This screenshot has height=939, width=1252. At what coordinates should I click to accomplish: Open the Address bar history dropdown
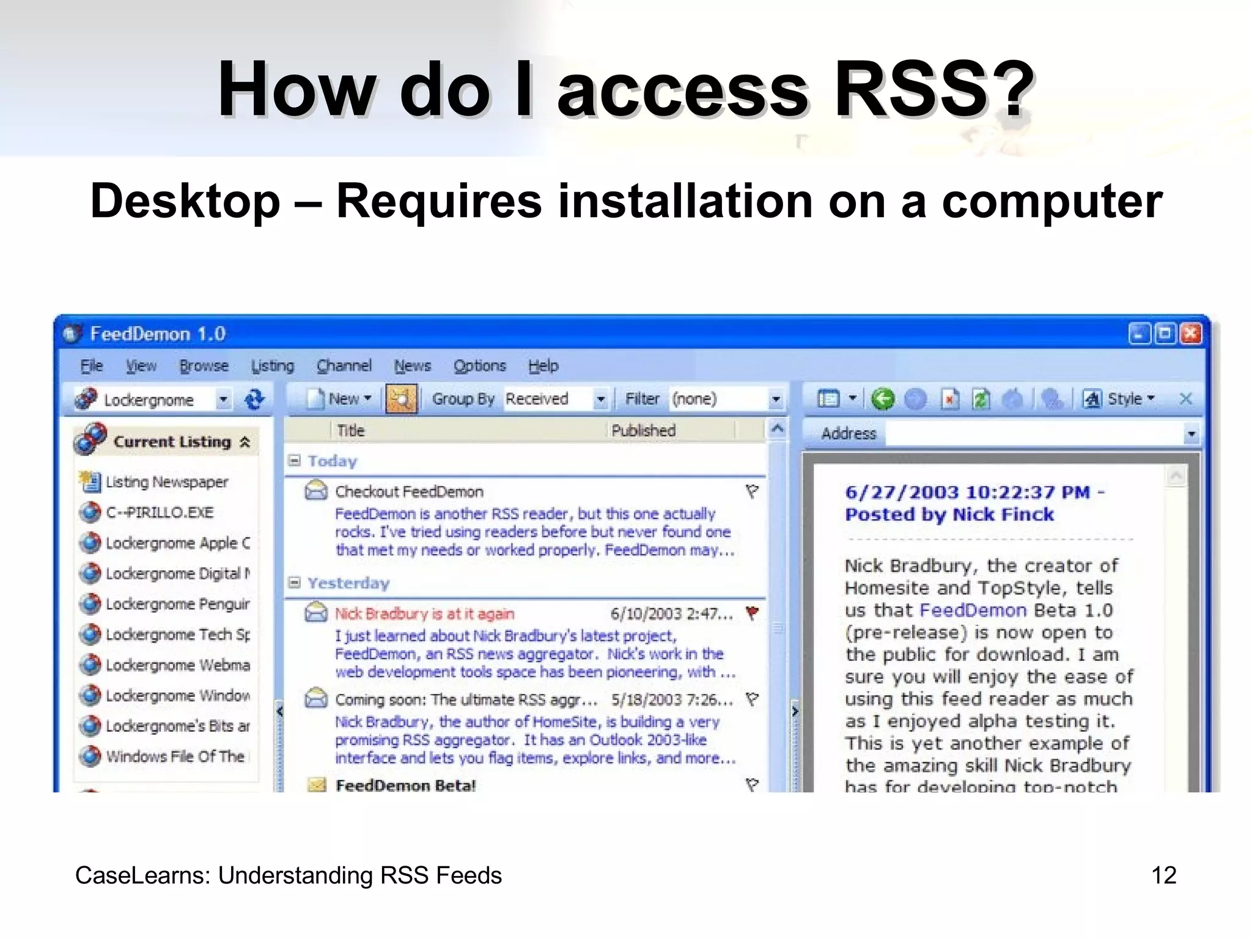1191,434
